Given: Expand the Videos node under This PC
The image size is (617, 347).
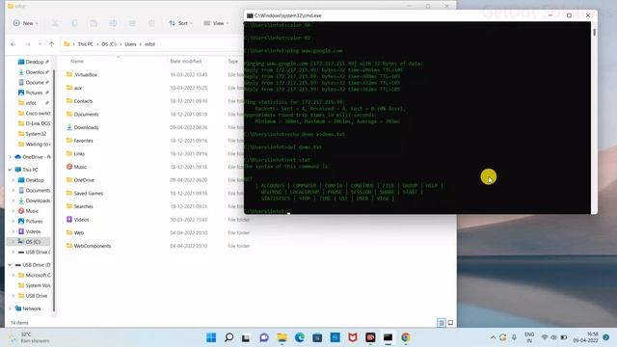Looking at the screenshot, I should pos(13,231).
